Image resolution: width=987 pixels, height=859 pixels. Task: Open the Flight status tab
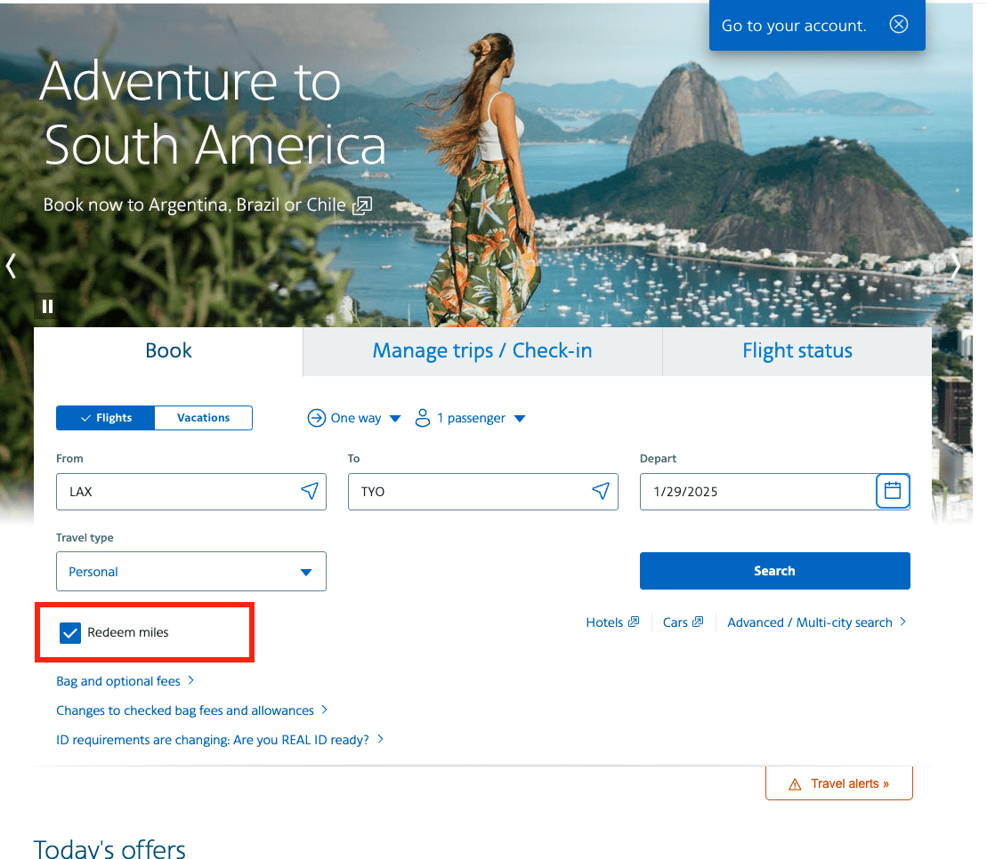coord(797,351)
